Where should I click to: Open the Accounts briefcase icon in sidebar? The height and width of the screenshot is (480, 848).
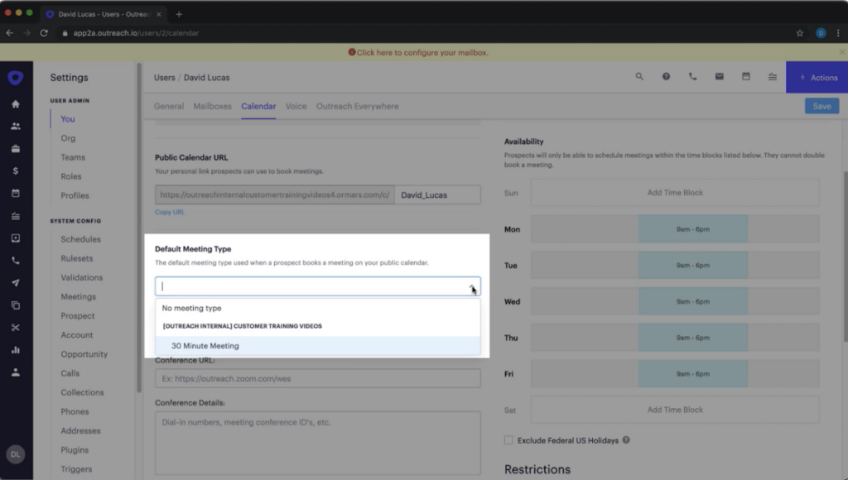click(x=16, y=149)
